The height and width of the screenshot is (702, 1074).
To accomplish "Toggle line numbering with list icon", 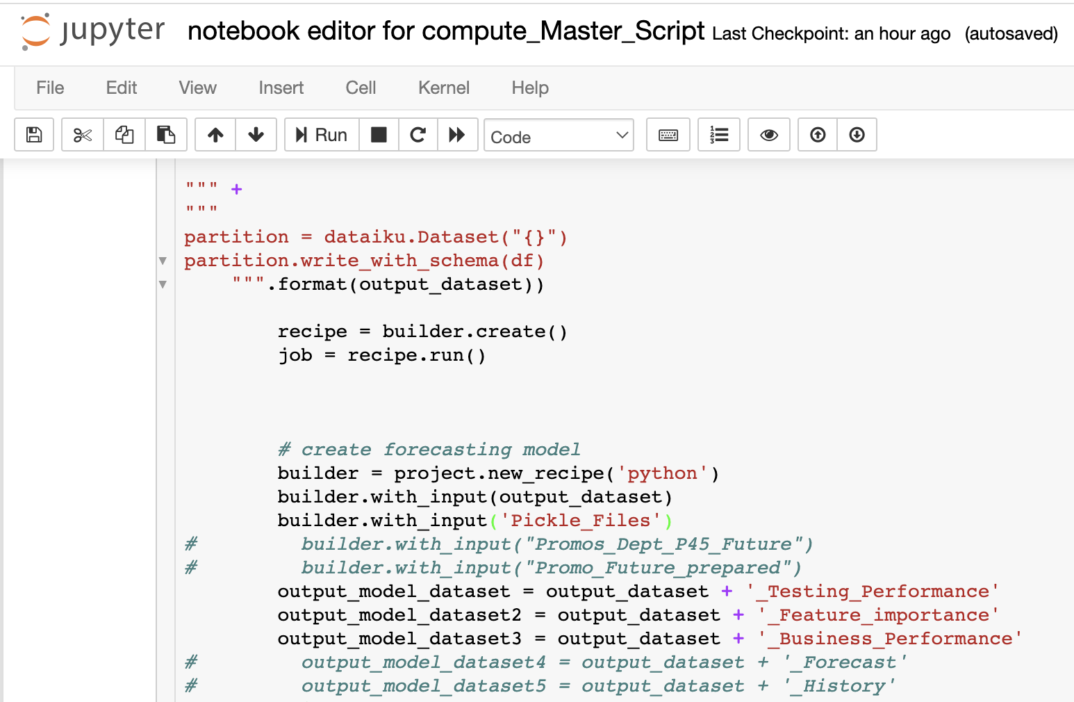I will point(719,134).
